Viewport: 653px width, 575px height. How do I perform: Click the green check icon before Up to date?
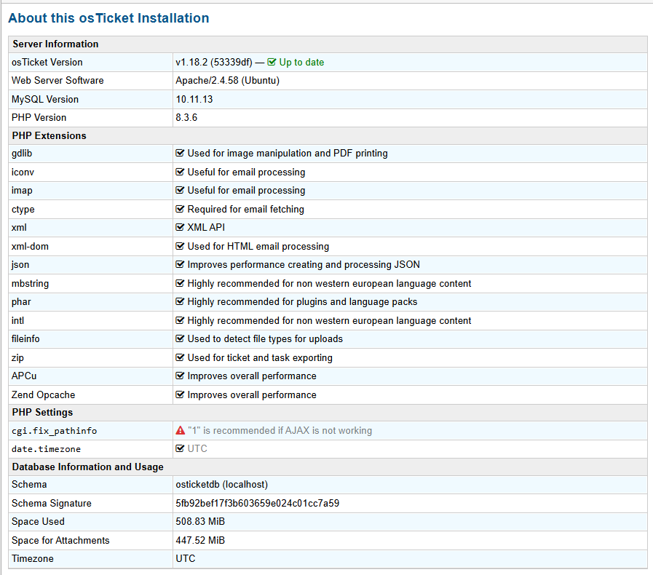point(272,62)
